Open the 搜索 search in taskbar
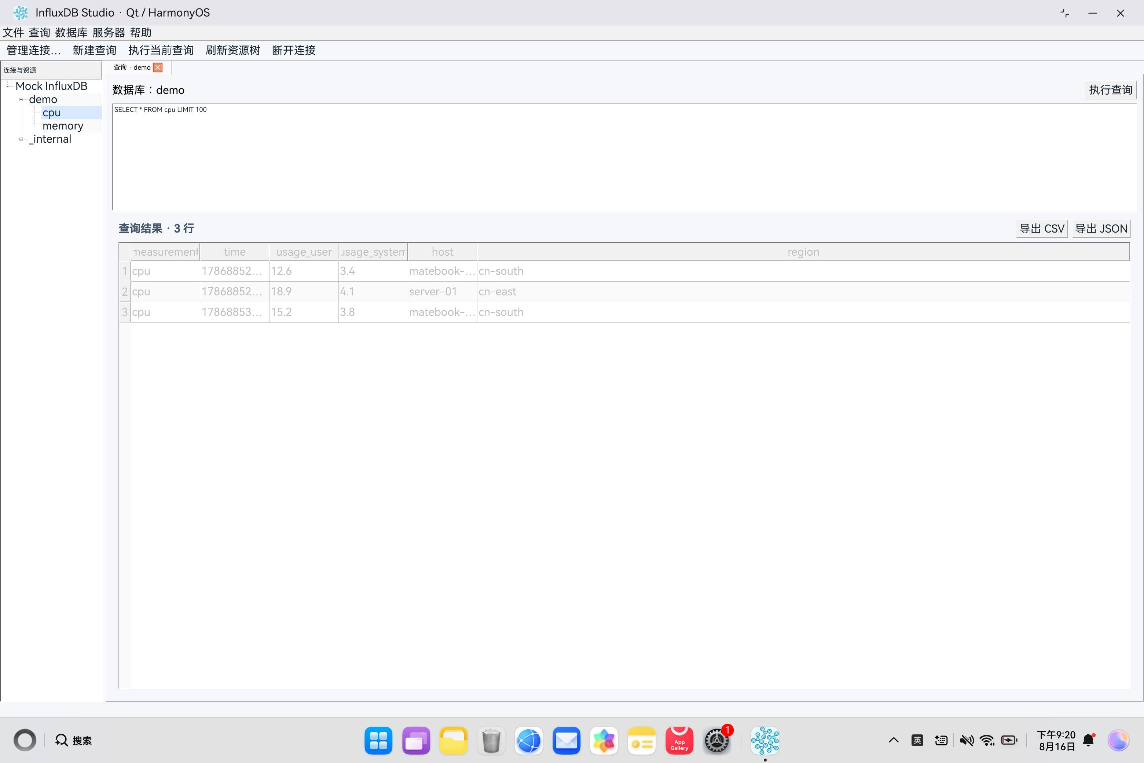 pyautogui.click(x=73, y=741)
